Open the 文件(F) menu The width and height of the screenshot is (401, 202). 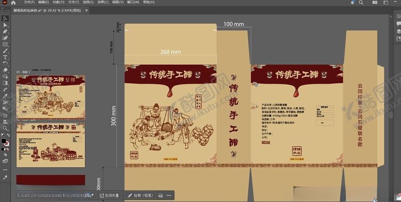[29, 2]
